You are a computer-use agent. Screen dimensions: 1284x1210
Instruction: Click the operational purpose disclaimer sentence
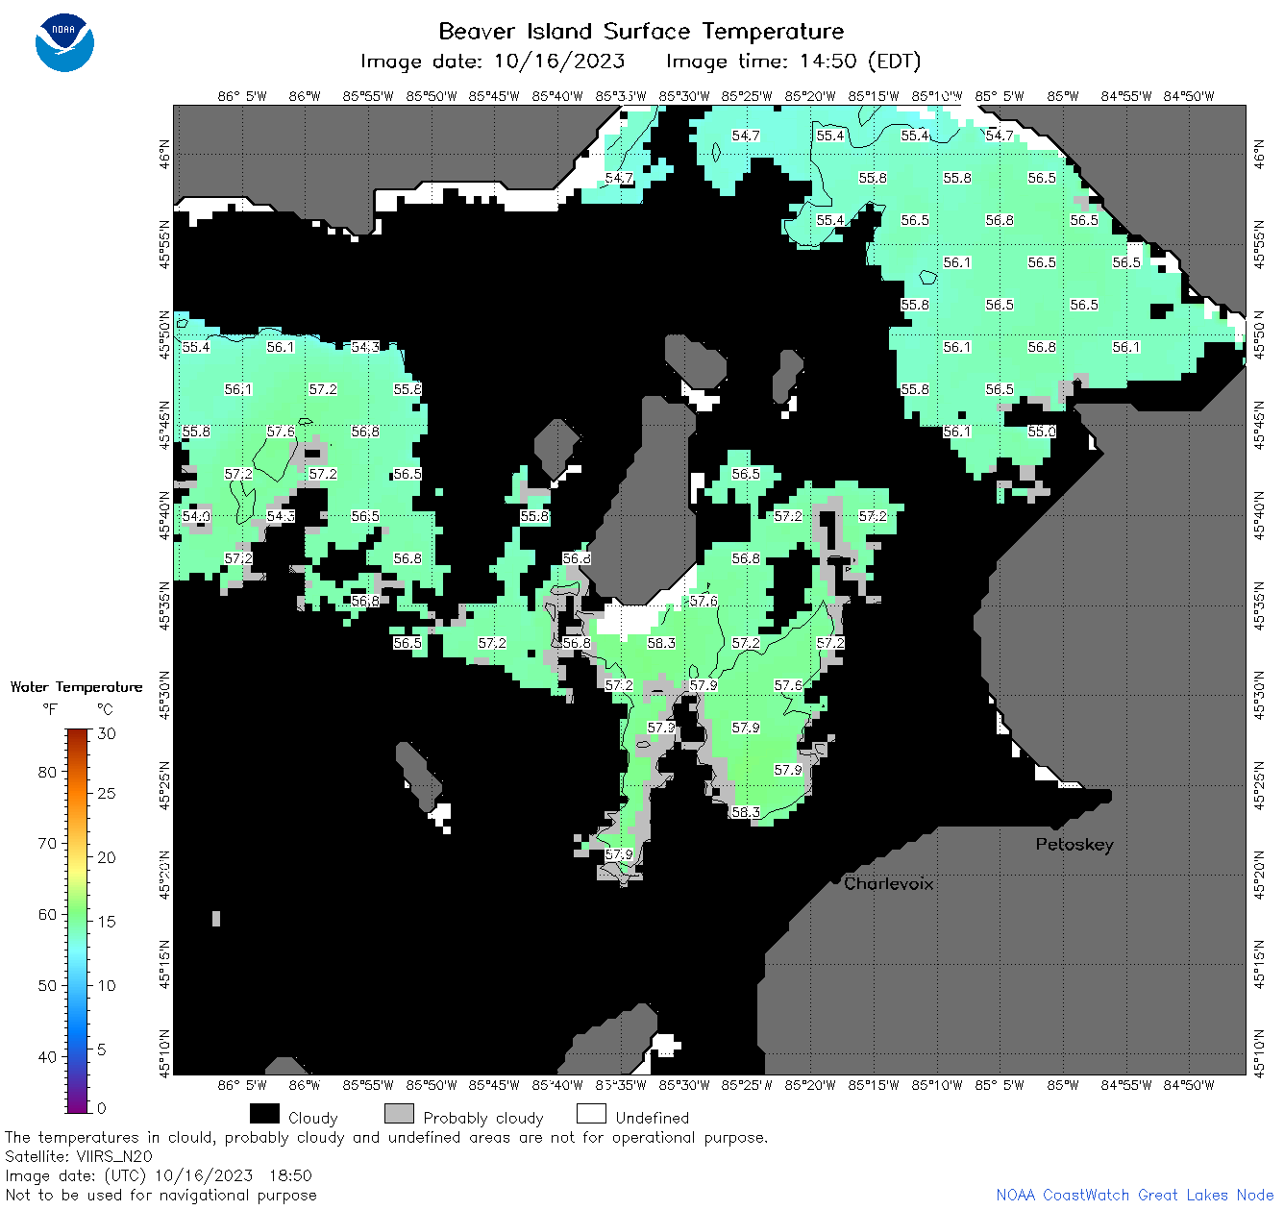[x=386, y=1137]
